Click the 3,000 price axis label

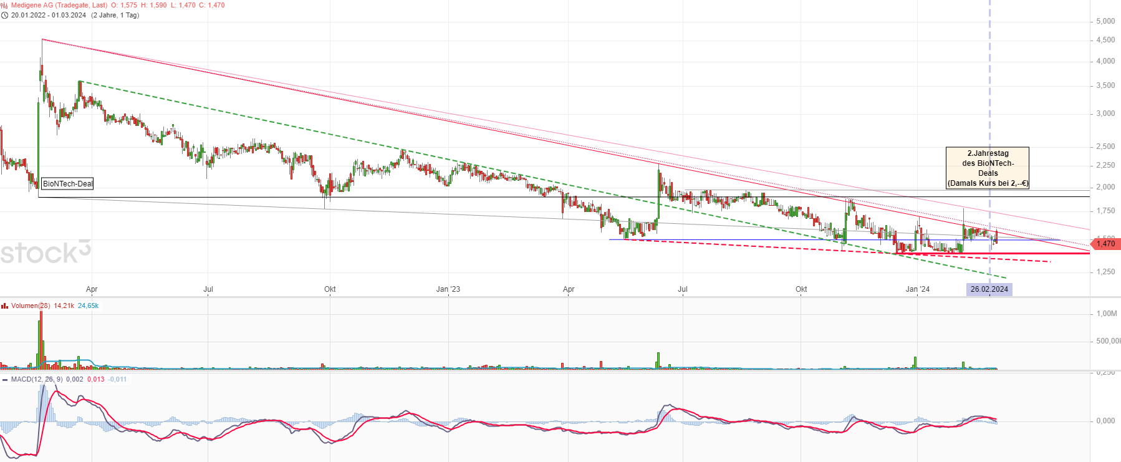(1105, 113)
